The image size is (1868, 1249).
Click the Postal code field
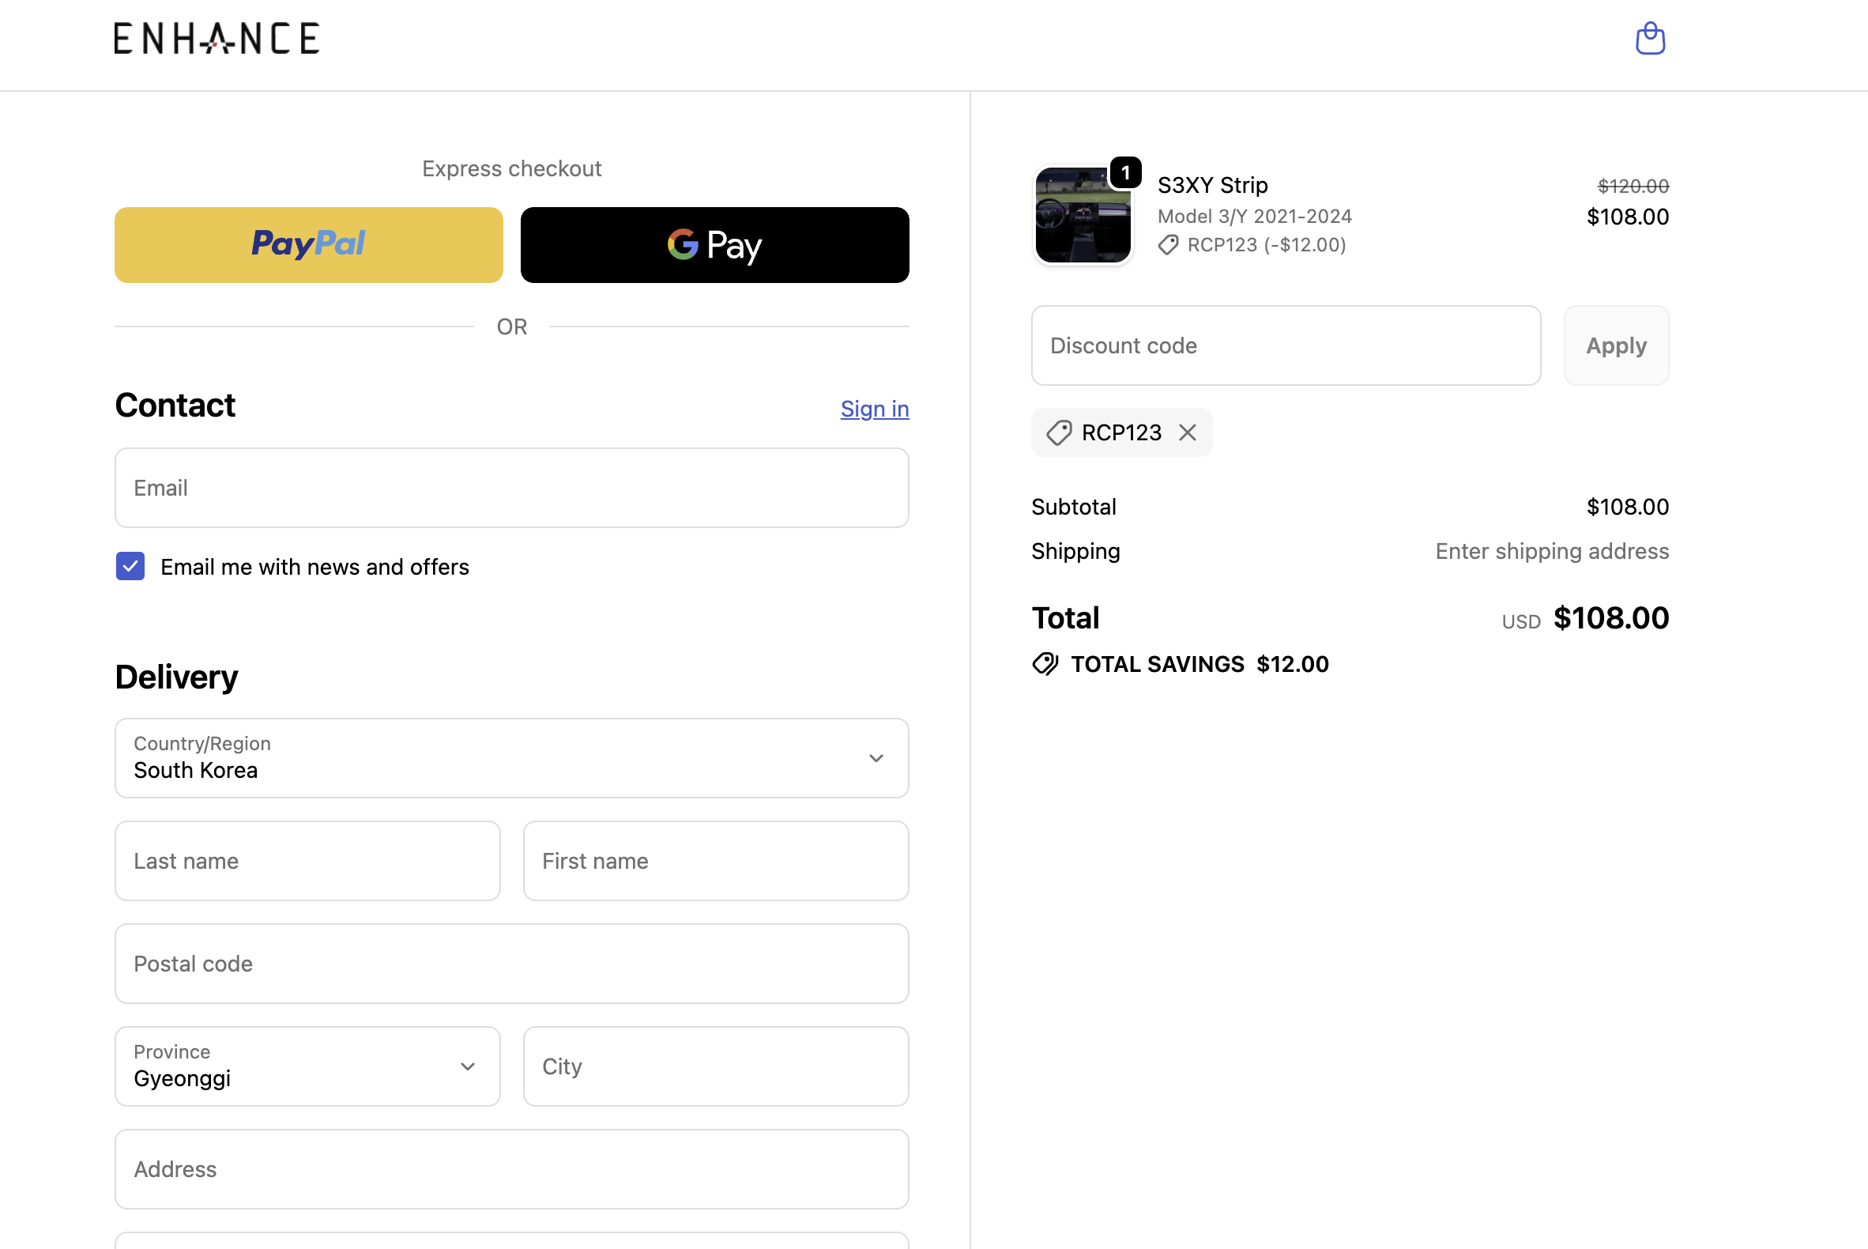tap(511, 964)
